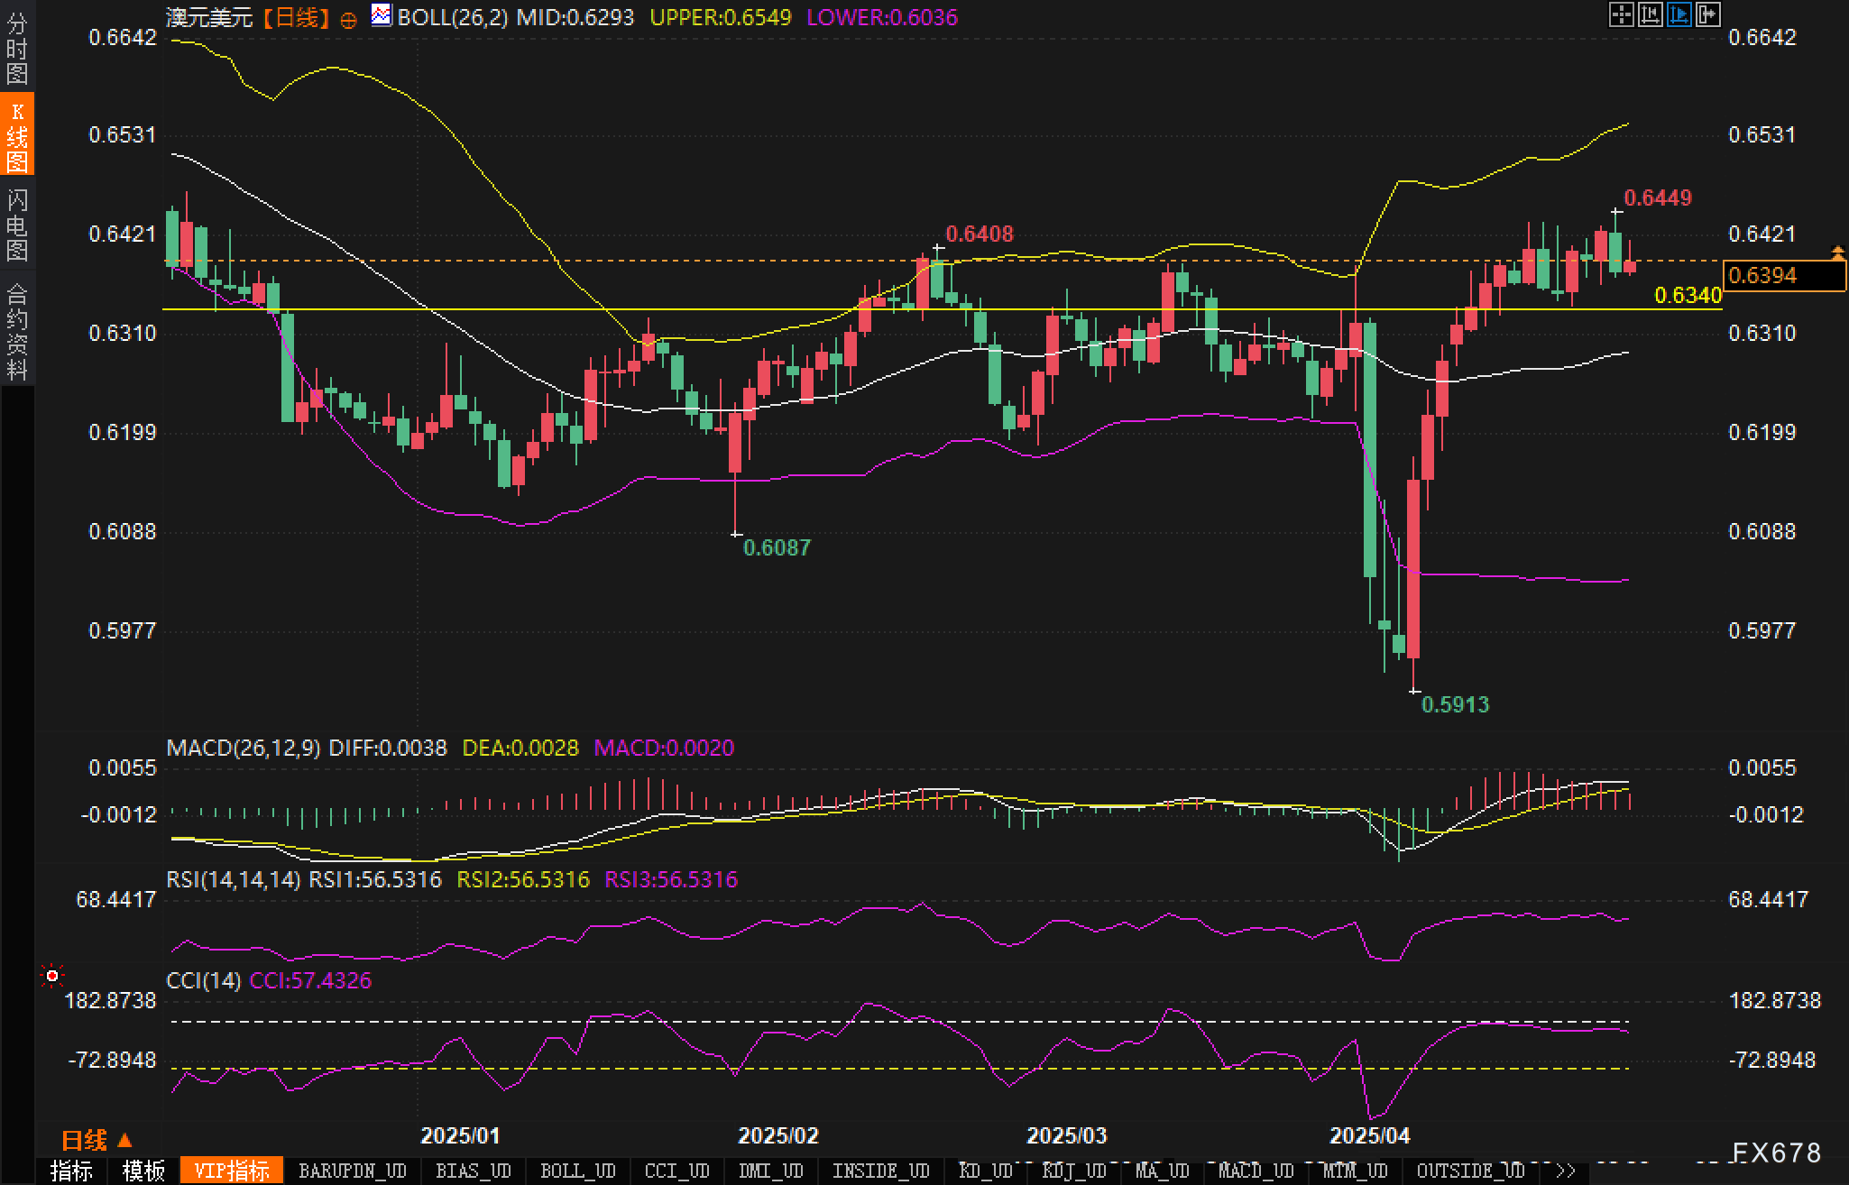
Task: Click the yellow 0.6340 horizontal line label
Action: point(1688,296)
